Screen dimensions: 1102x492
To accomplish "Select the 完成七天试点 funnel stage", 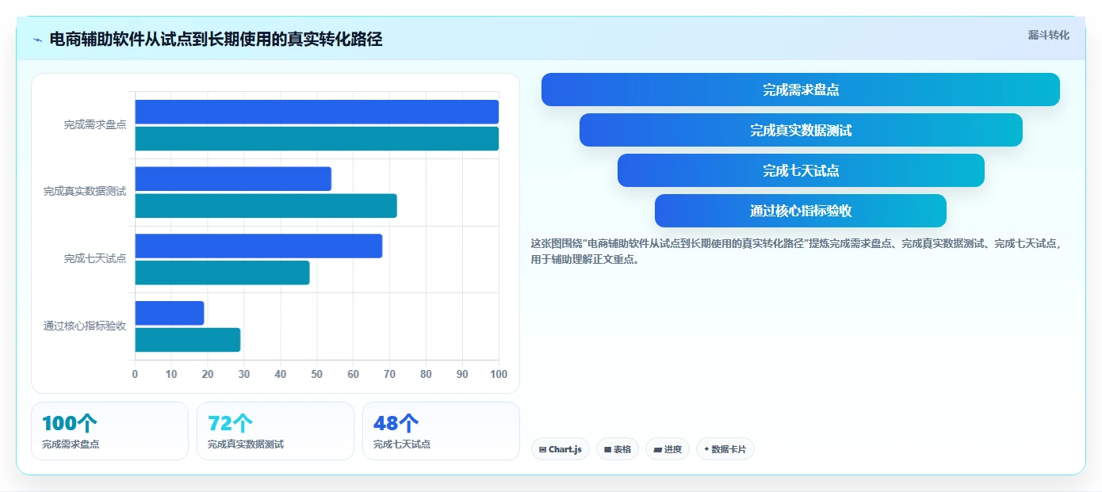I will (801, 170).
